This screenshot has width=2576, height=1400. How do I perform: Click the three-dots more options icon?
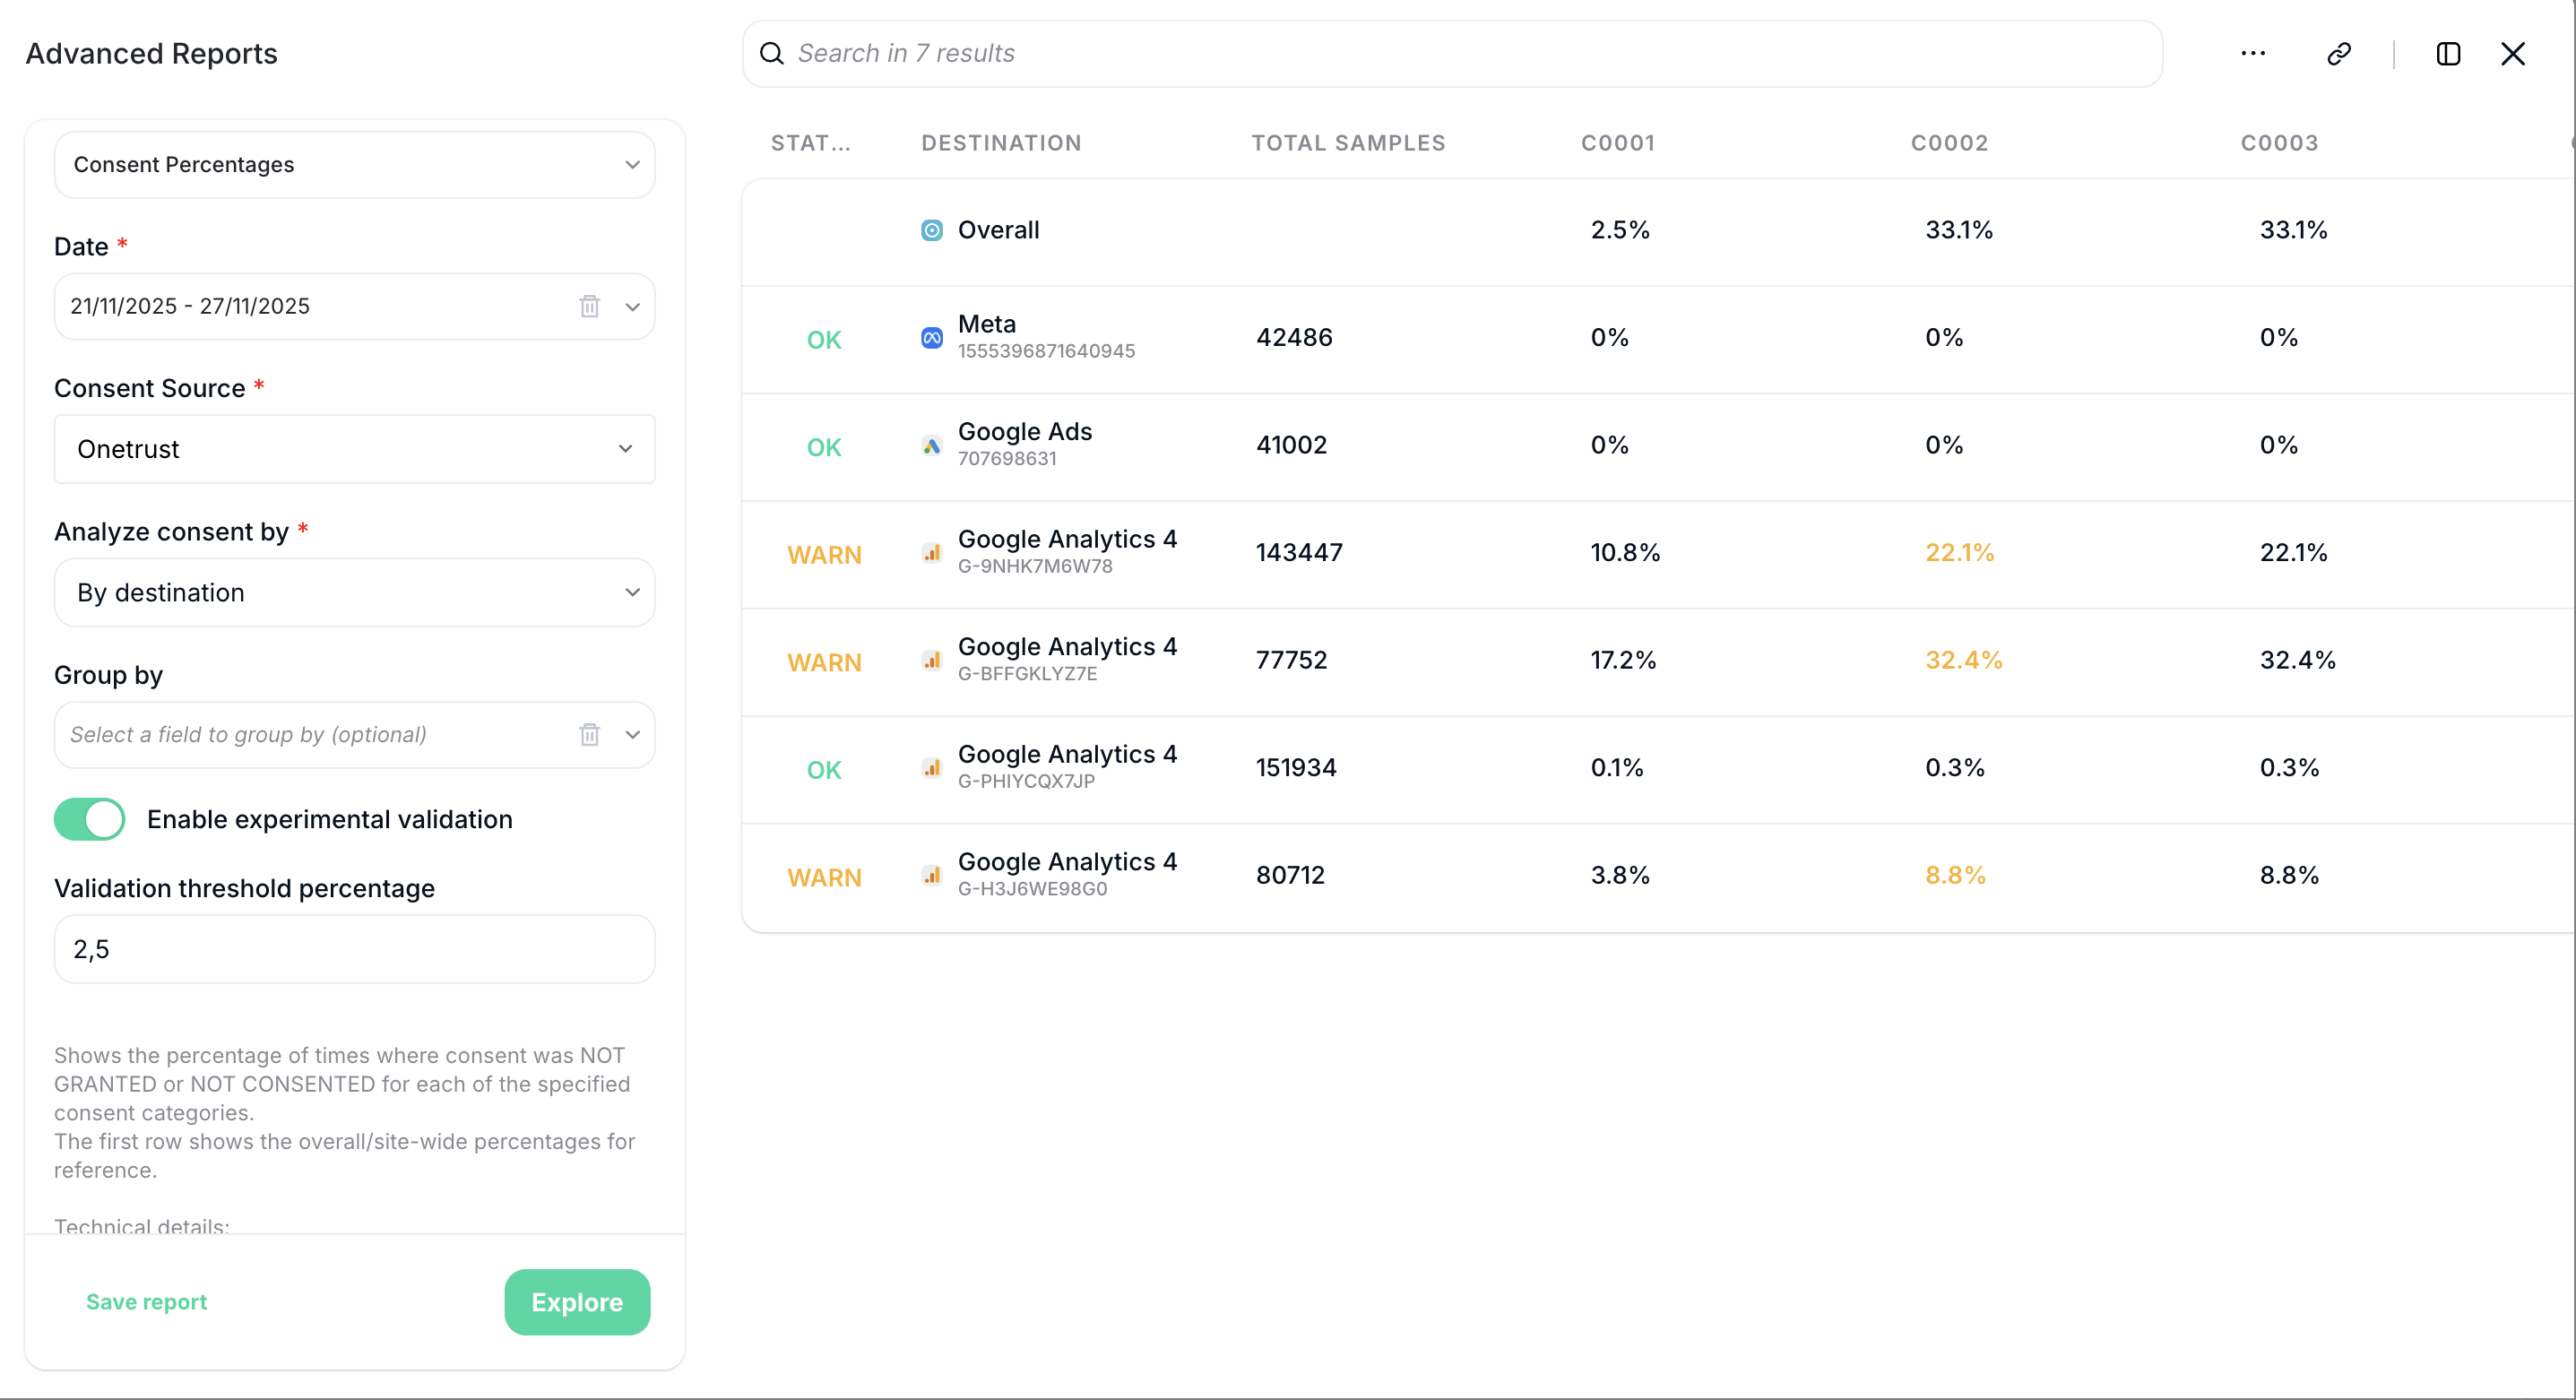point(2253,53)
